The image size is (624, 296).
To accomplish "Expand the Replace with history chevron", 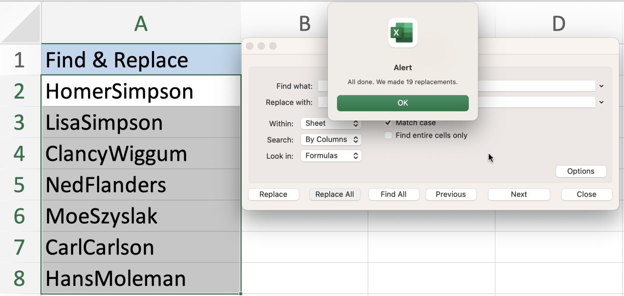I will [601, 102].
